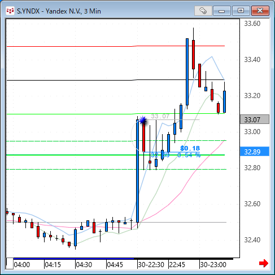The height and width of the screenshot is (275, 275).
Task: Click the 33.20 price scale value
Action: 252,96
